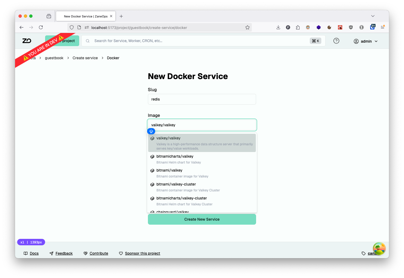Focus the global search bar
This screenshot has height=278, width=404.
tap(203, 41)
